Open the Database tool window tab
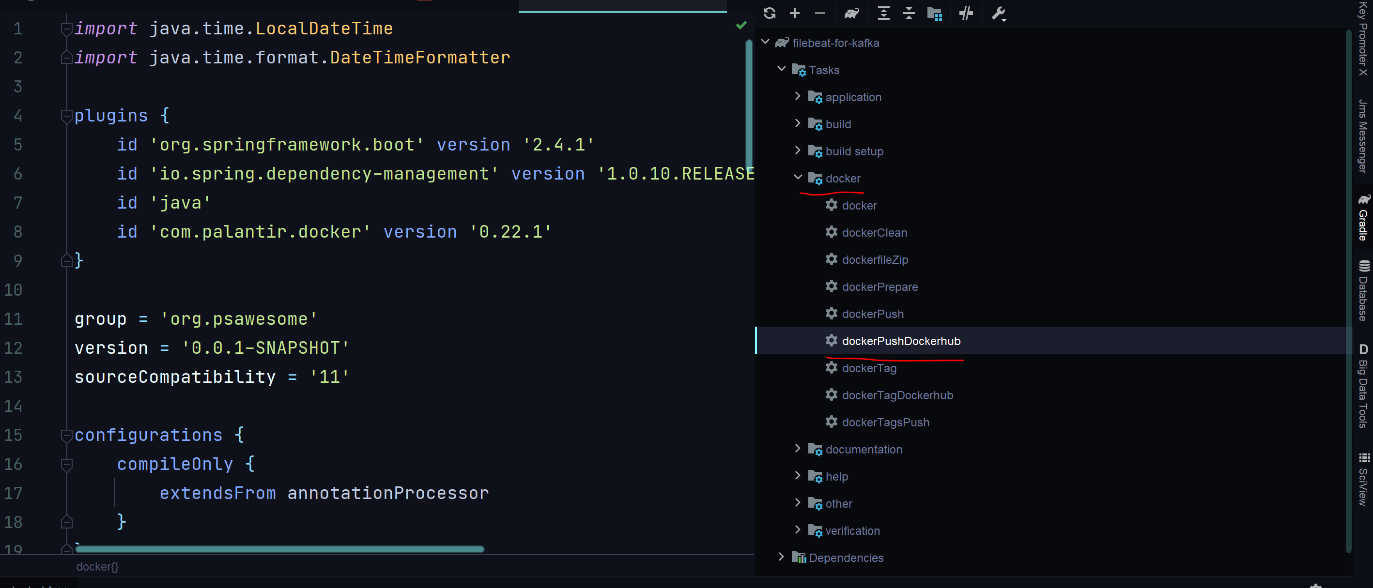 tap(1363, 291)
